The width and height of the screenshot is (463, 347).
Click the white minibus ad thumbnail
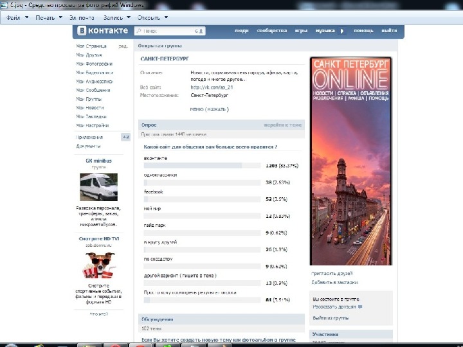(x=98, y=187)
